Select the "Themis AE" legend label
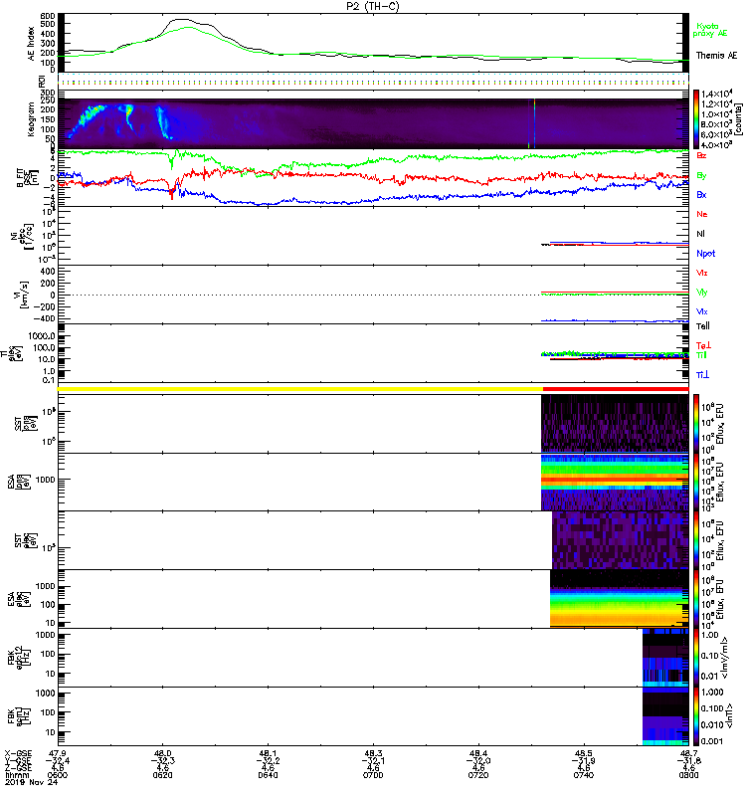 tap(716, 56)
